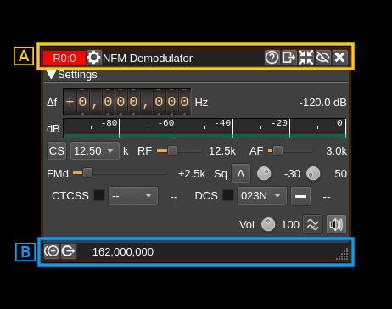392x309 pixels.
Task: Open the CTCSS tone dropdown
Action: 133,195
